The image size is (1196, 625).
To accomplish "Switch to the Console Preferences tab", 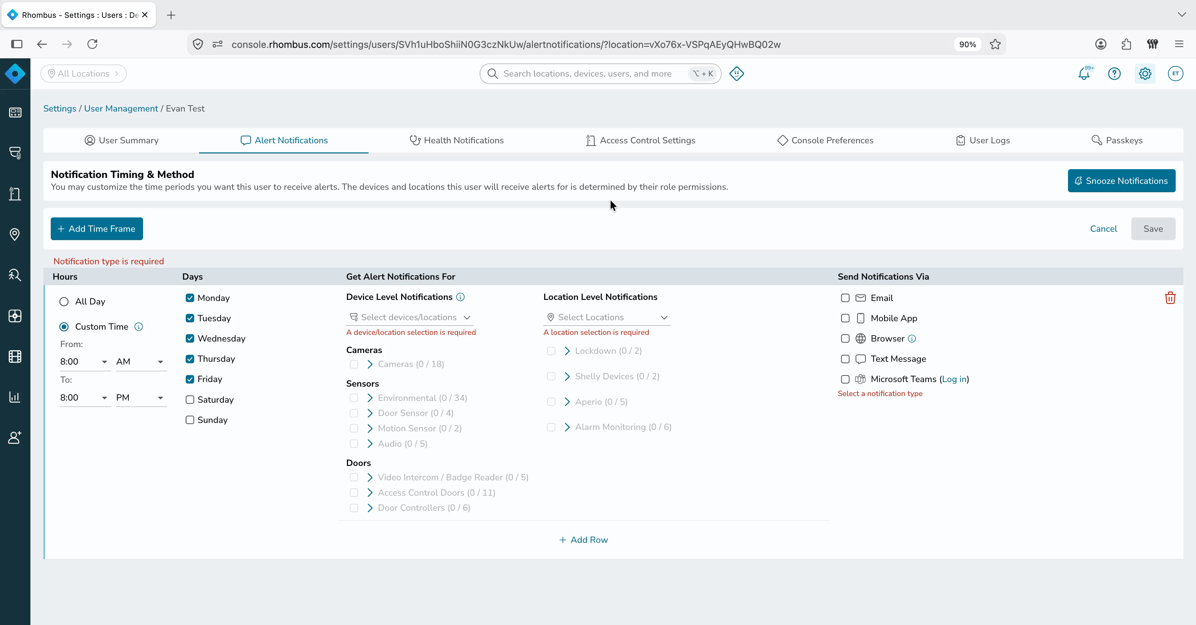I will 825,141.
